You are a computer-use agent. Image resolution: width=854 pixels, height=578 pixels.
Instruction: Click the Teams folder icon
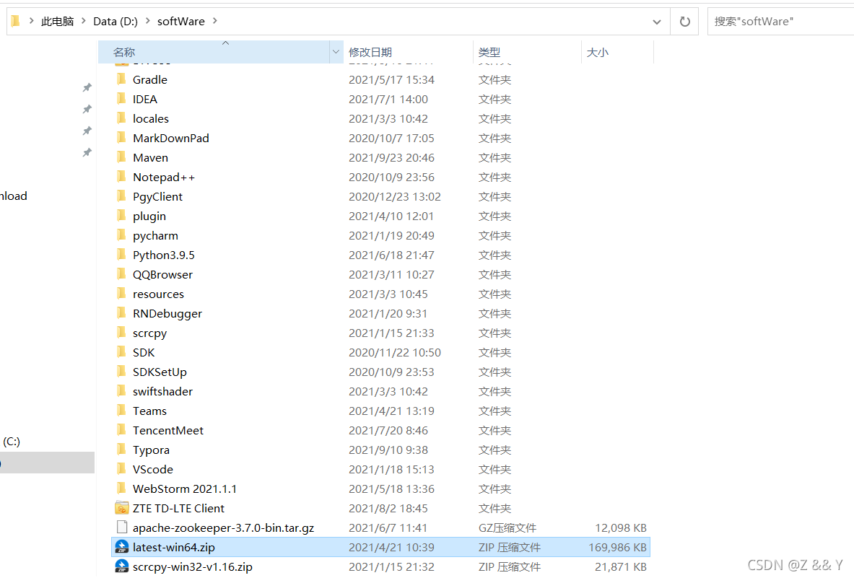point(121,411)
